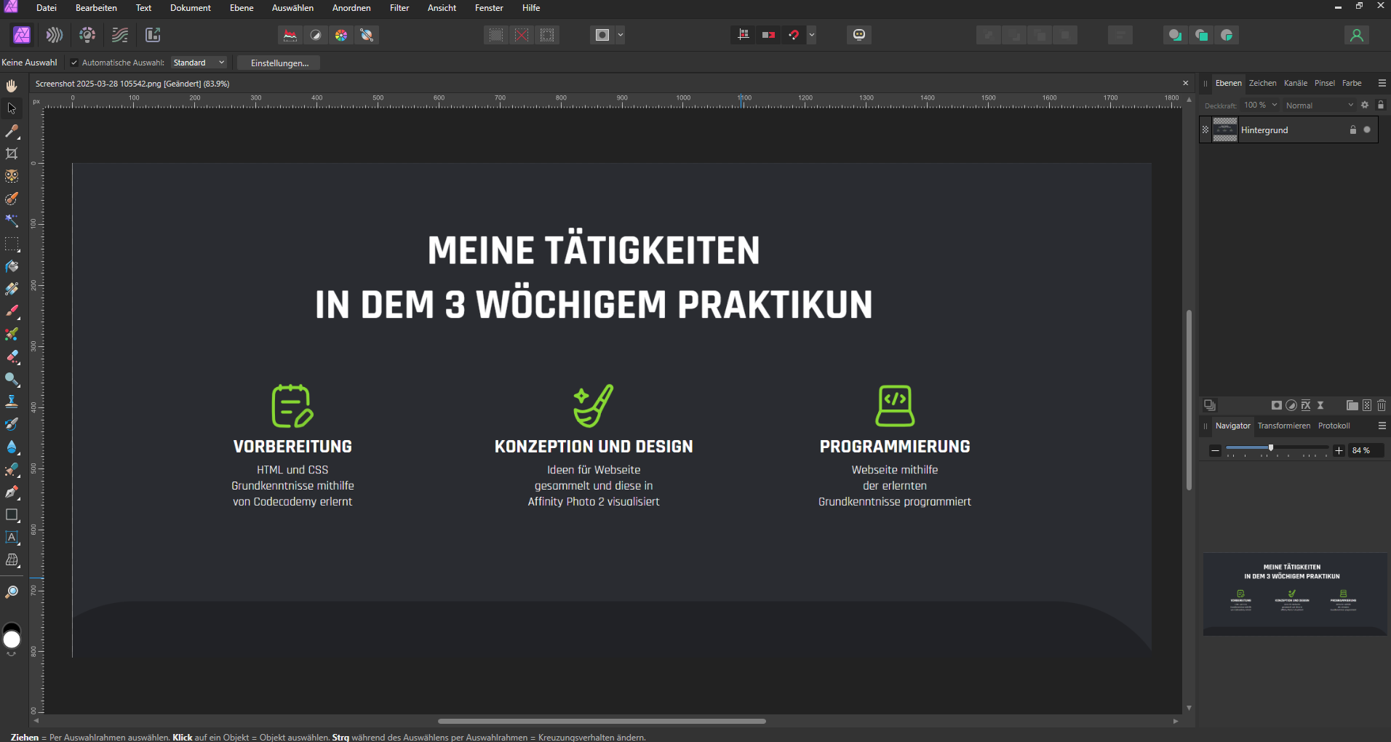Toggle visibility dot of Hintergrund layer

pos(1367,130)
